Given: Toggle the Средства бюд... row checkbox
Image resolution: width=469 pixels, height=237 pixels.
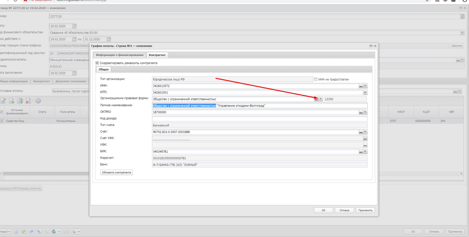Looking at the screenshot, I should click(x=2, y=121).
